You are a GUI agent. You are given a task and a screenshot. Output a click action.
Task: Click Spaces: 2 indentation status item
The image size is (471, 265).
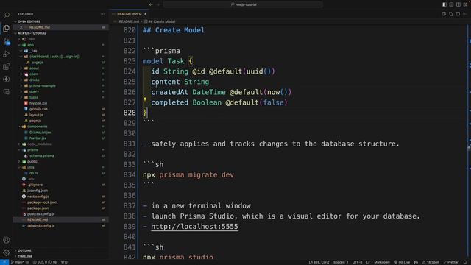click(x=341, y=262)
